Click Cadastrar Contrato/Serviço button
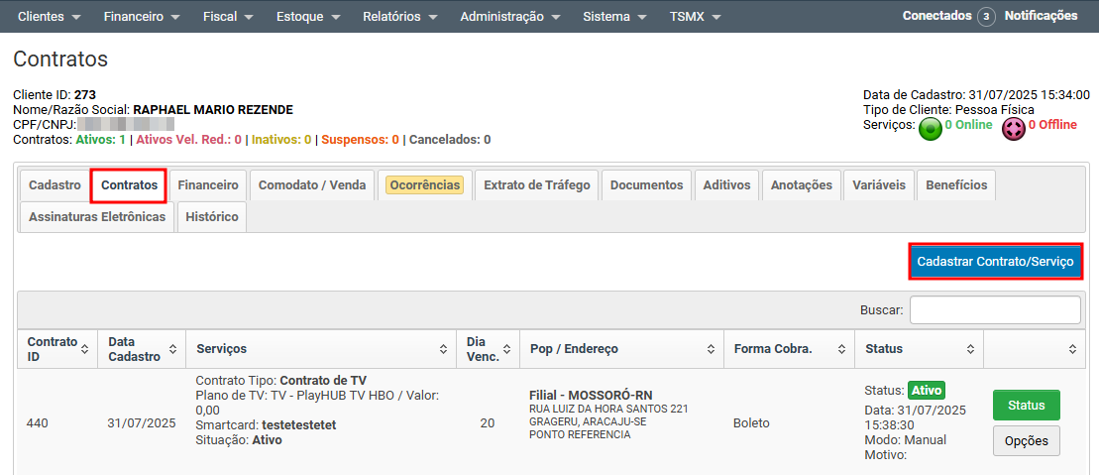The image size is (1099, 475). [995, 262]
